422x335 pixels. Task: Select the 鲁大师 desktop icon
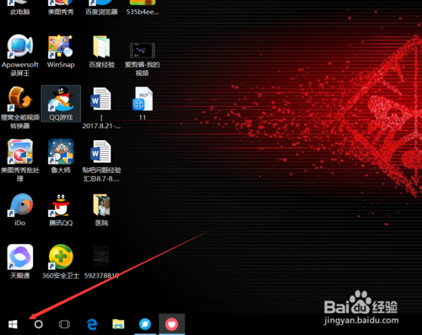pyautogui.click(x=61, y=156)
